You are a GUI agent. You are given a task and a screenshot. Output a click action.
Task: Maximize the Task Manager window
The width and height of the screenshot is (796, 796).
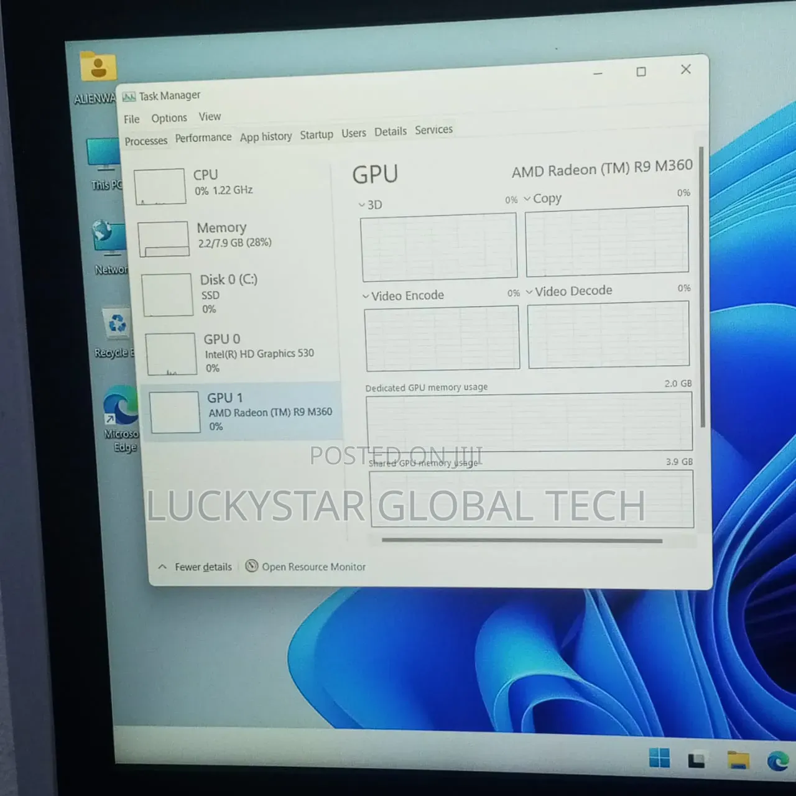641,72
